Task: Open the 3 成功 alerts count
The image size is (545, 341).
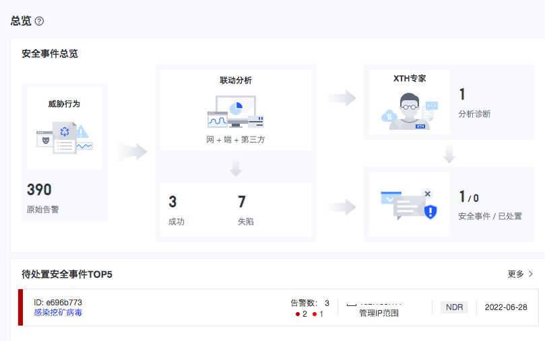Action: coord(172,202)
